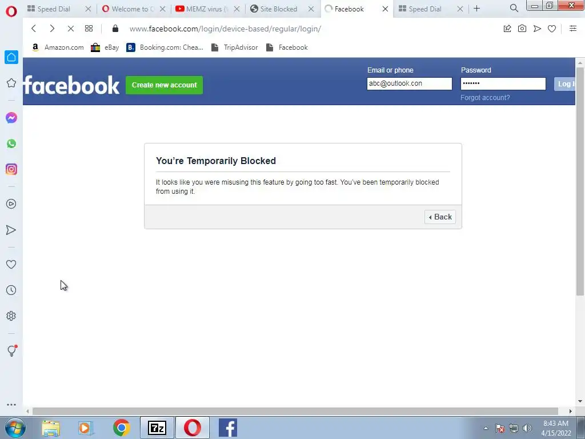Switch to the last Speed Dial tab
The width and height of the screenshot is (585, 439).
424,9
